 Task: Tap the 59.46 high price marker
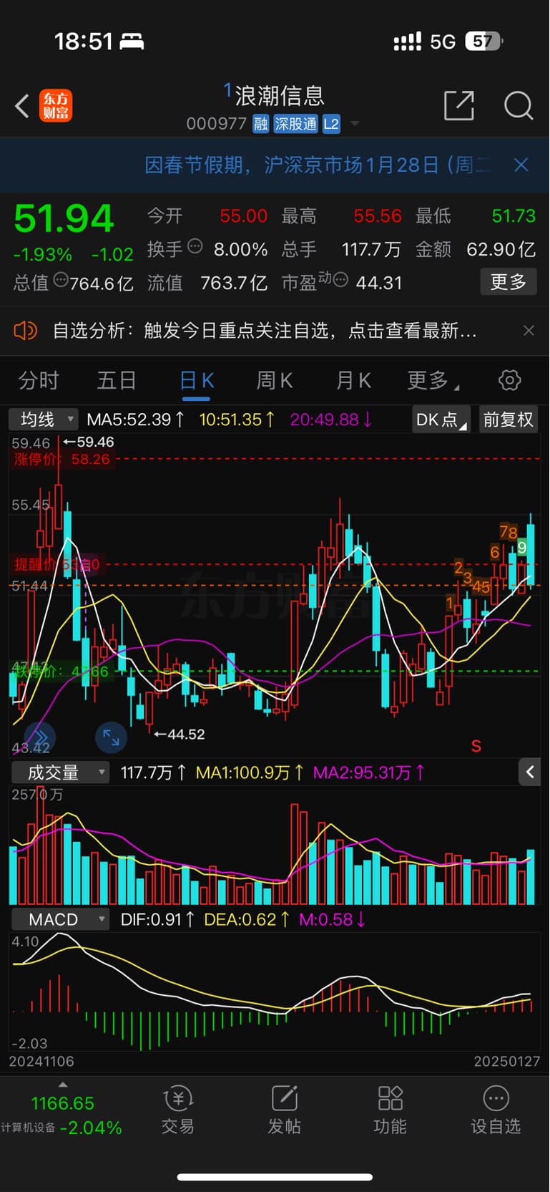[89, 442]
